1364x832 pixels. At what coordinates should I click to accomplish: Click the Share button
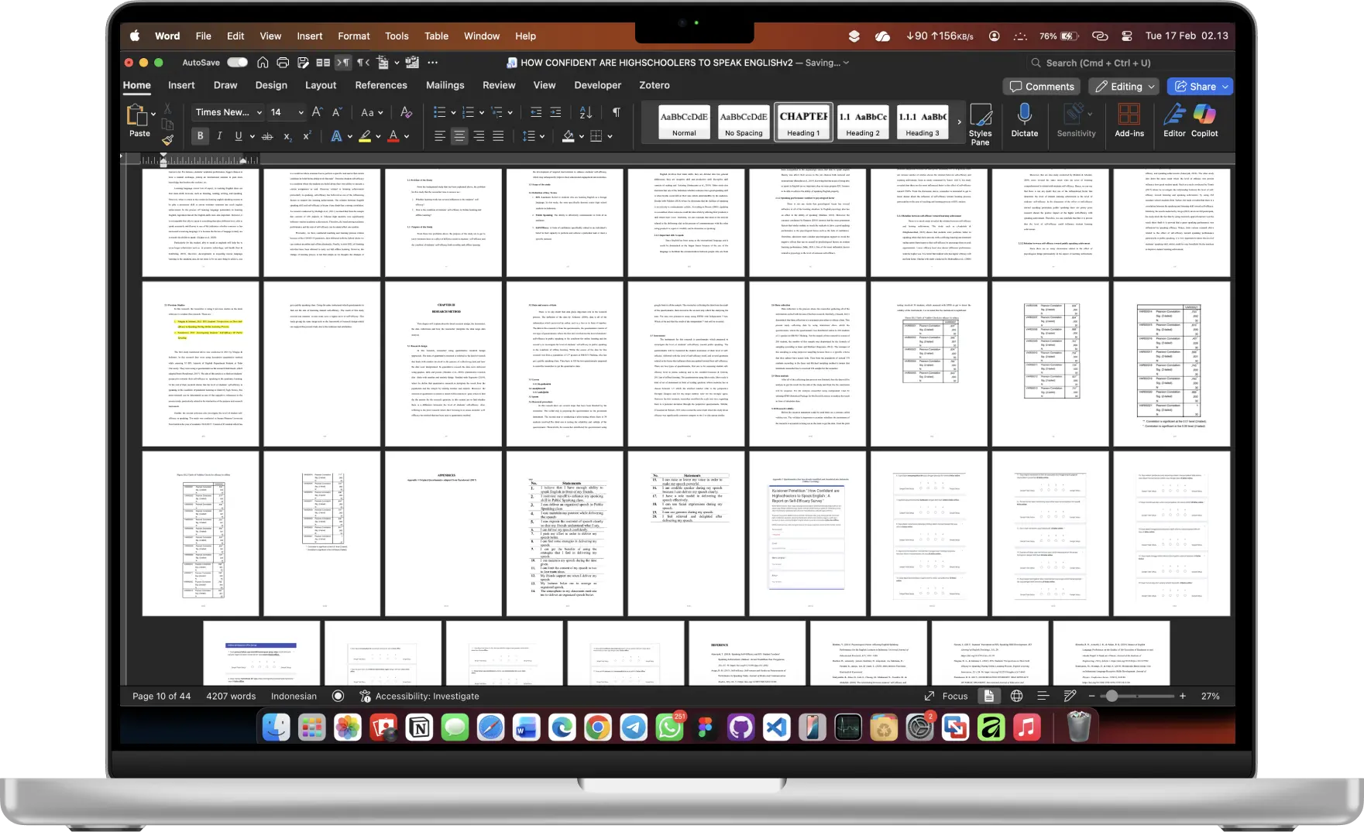[1200, 87]
